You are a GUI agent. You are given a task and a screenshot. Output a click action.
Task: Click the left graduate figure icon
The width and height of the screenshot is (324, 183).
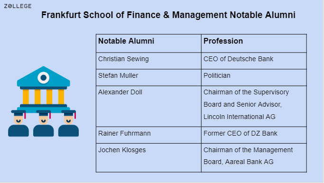tap(19, 123)
